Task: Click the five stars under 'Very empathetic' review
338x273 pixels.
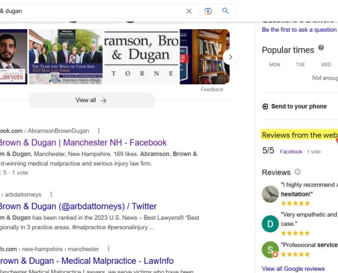Action: [296, 233]
